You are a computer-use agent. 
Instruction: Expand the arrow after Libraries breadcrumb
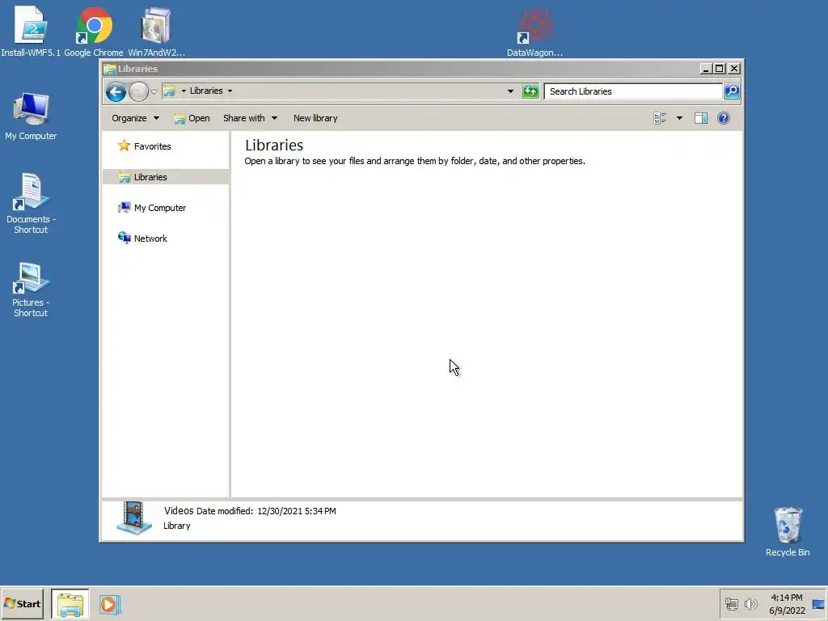230,91
